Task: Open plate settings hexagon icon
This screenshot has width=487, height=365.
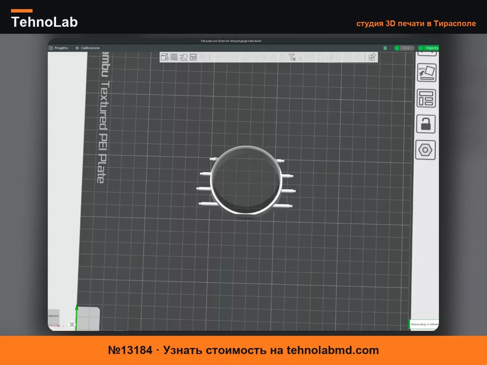Action: click(425, 150)
